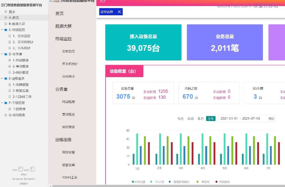Filter chart by 今日
The image size is (285, 187).
[180, 119]
